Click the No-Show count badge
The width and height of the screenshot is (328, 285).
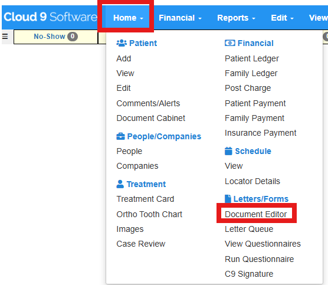pyautogui.click(x=73, y=37)
